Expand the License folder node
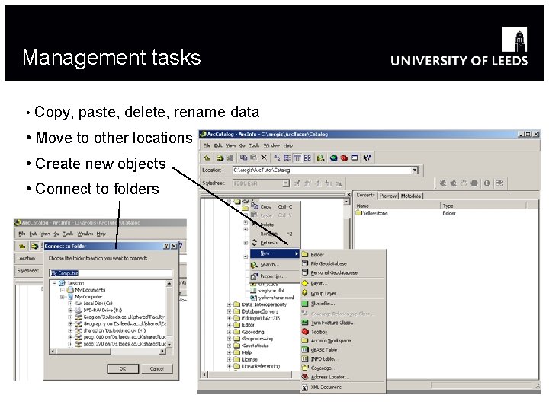The height and width of the screenshot is (411, 549). tap(230, 359)
